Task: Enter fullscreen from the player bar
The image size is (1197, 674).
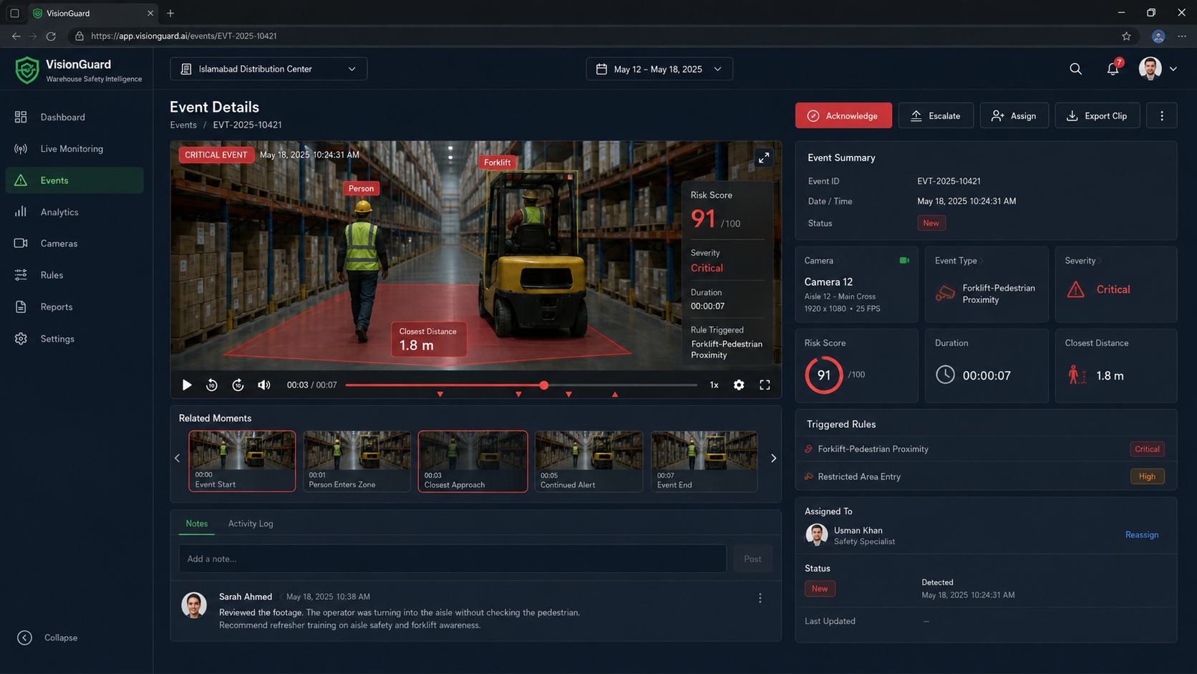Action: pos(765,385)
